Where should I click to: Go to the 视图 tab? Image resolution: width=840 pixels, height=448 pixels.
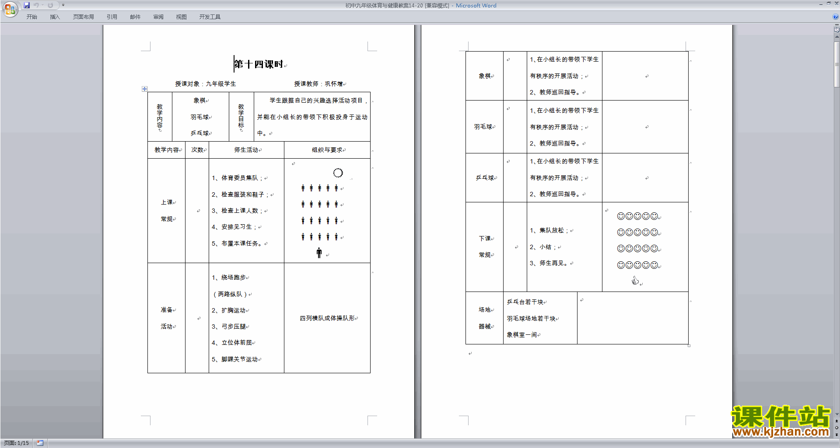click(x=182, y=17)
